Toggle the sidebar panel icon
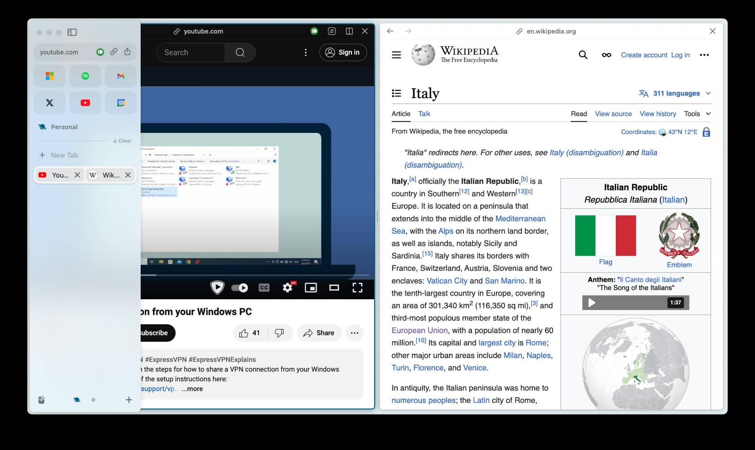This screenshot has width=755, height=450. [x=72, y=32]
